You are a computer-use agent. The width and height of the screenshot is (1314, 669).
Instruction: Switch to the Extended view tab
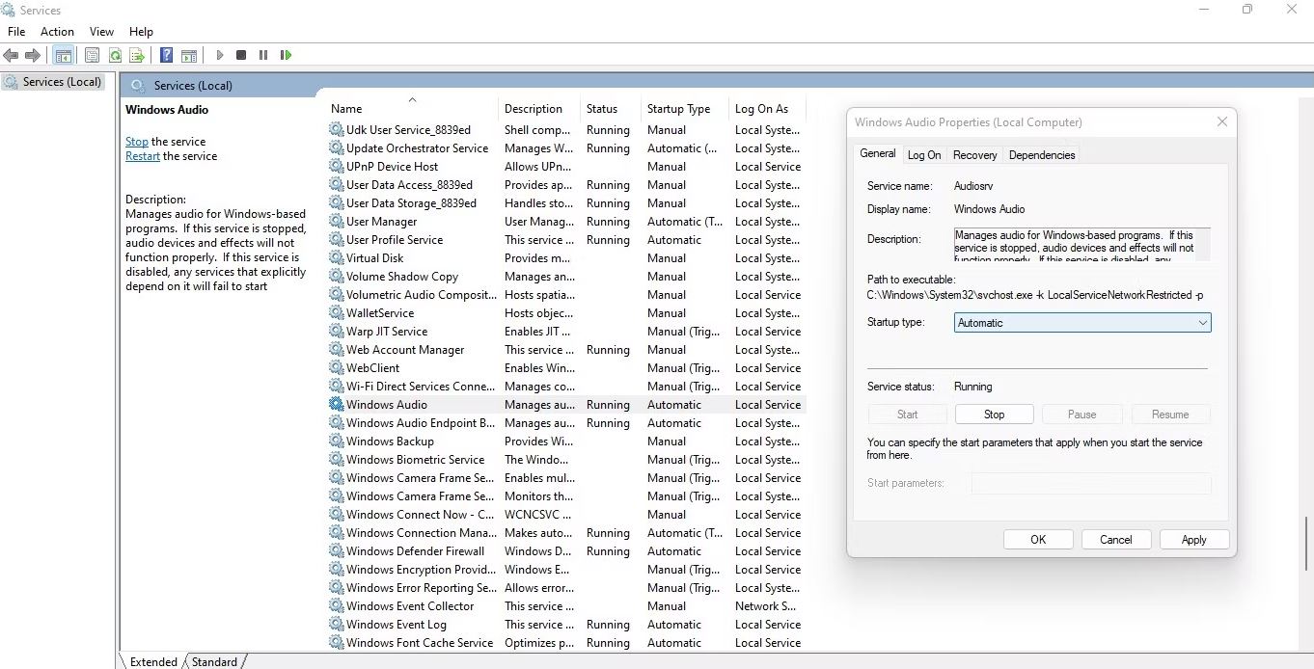click(153, 661)
